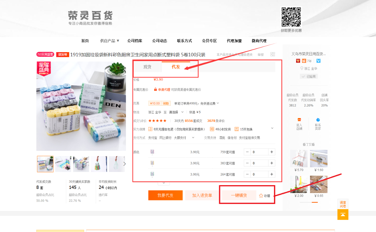Expand the 支付方式 payment options chevron

click(193, 137)
